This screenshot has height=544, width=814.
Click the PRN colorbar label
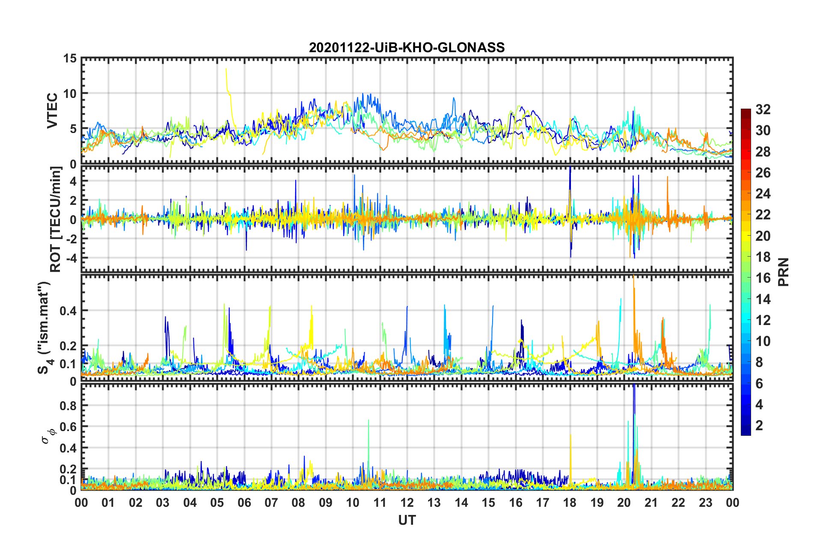point(783,272)
